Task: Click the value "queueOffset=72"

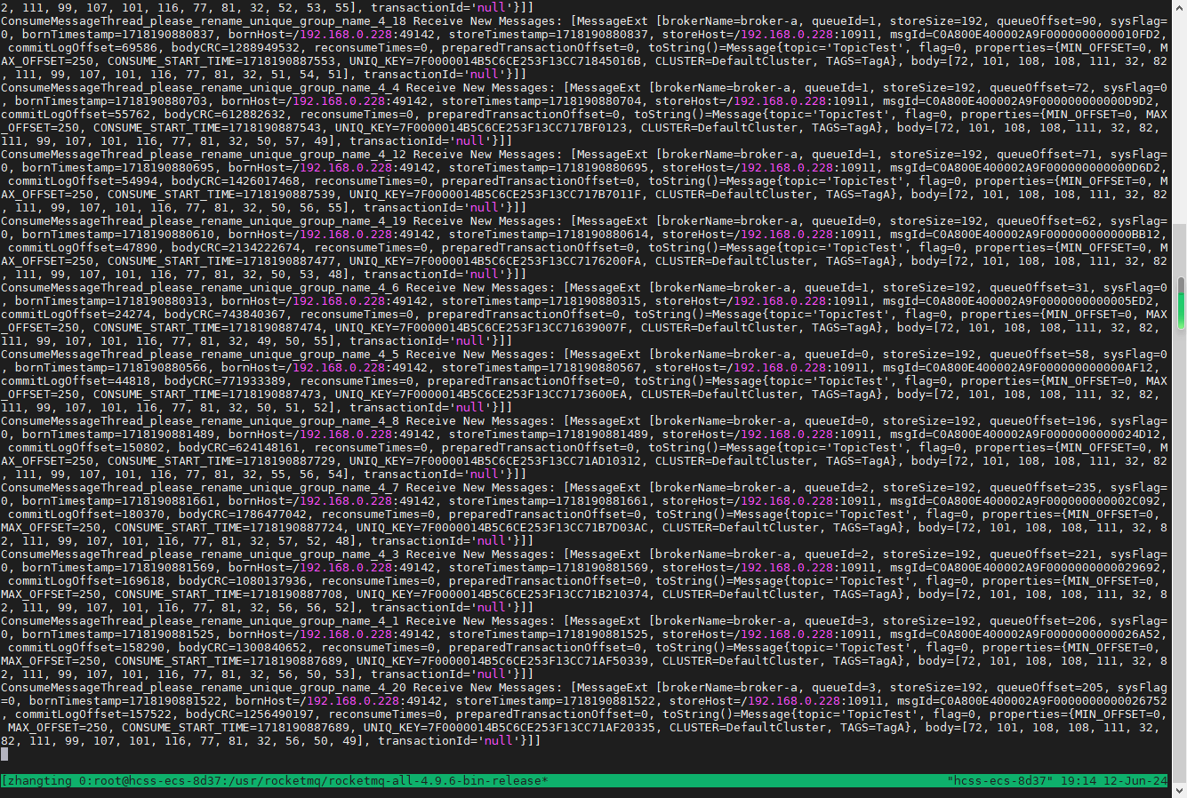Action: click(x=1039, y=88)
